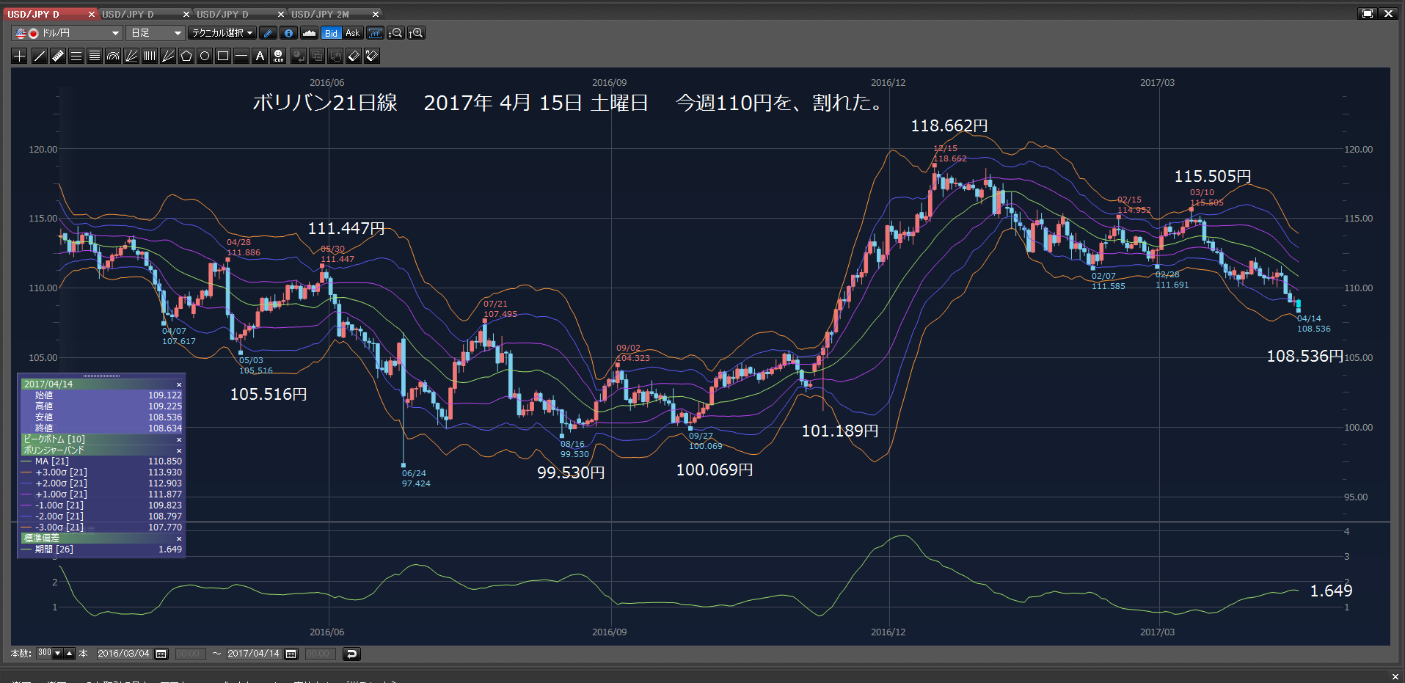Click the +2.00σ [21] legend row

(101, 483)
